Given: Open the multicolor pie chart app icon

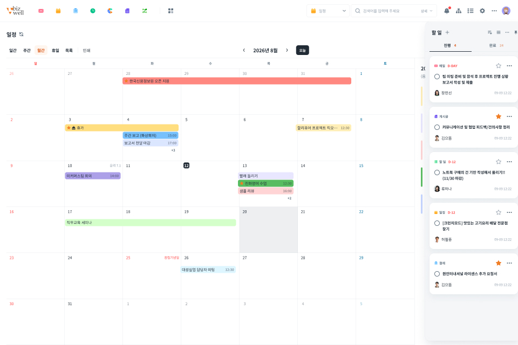Looking at the screenshot, I should point(110,11).
